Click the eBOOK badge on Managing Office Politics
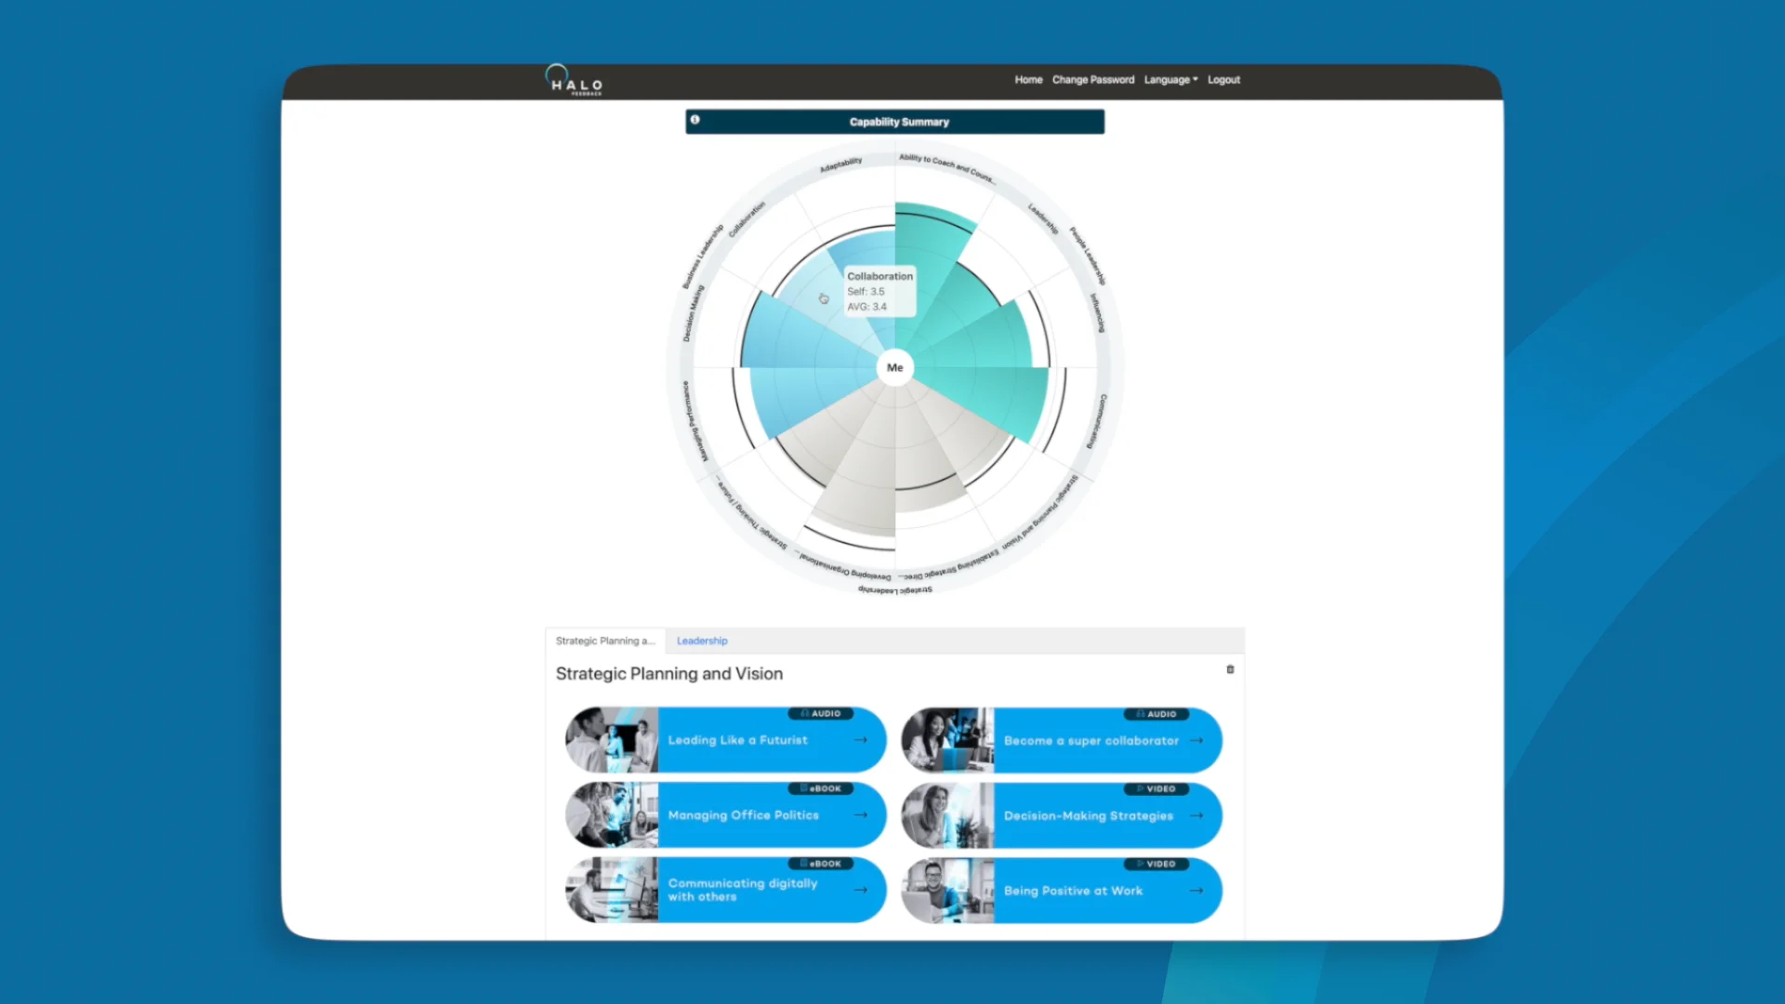This screenshot has width=1785, height=1004. [x=821, y=788]
